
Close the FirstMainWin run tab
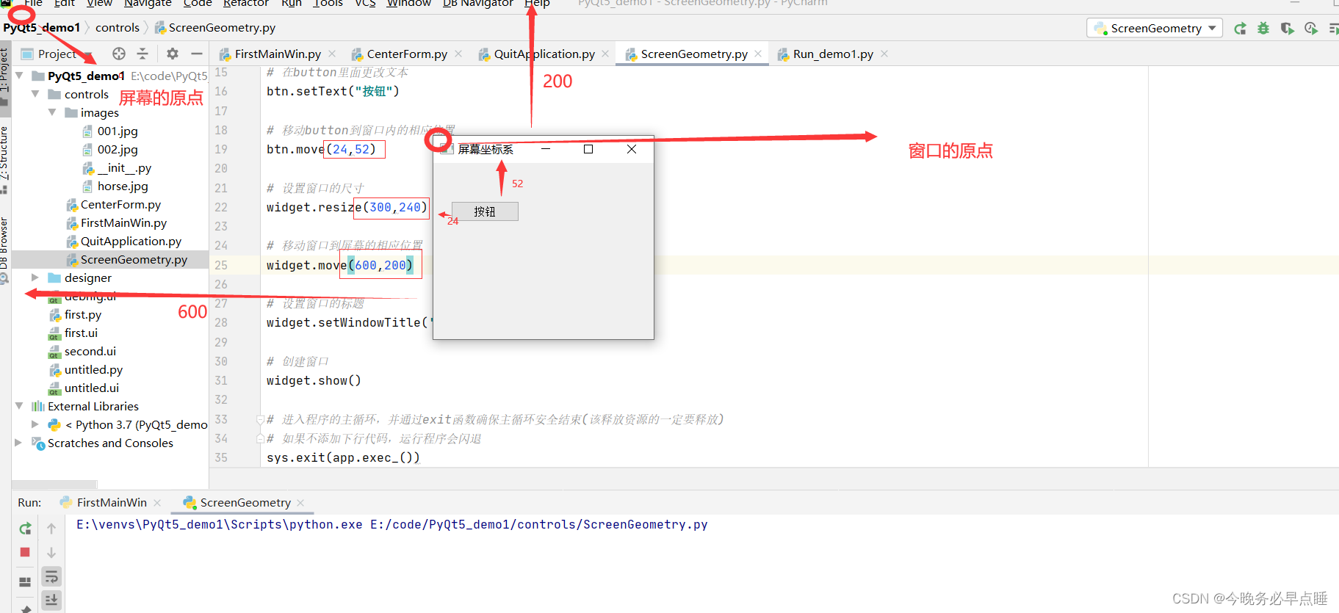[157, 503]
